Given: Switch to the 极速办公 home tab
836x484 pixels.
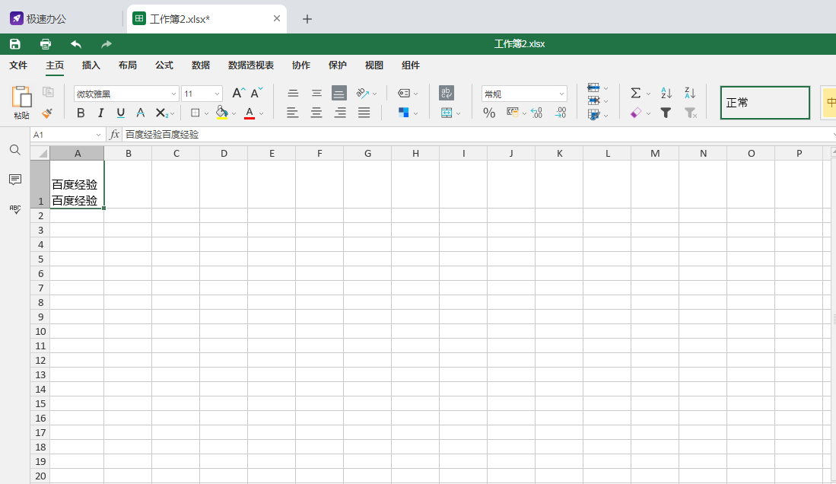Looking at the screenshot, I should [x=38, y=19].
